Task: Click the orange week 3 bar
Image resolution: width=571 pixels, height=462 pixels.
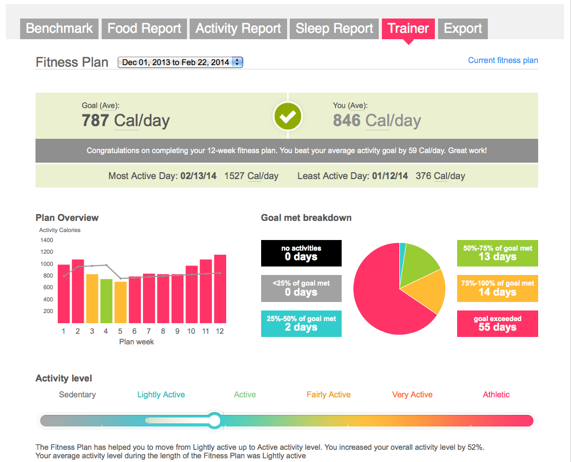Action: tap(92, 298)
